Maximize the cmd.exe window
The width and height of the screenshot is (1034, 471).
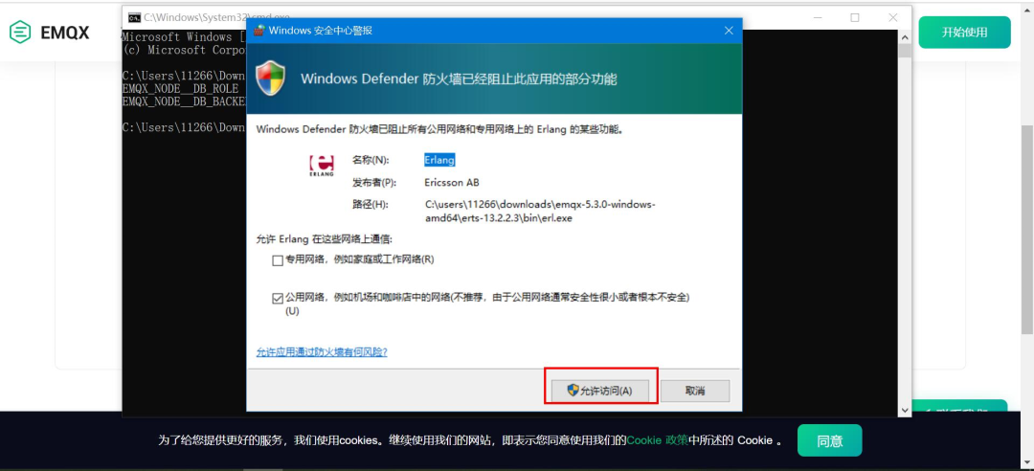[855, 18]
